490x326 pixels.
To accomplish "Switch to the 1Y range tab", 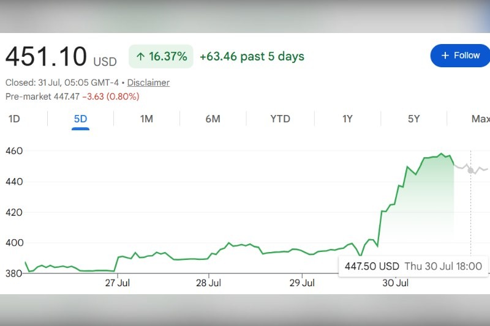I will 347,119.
